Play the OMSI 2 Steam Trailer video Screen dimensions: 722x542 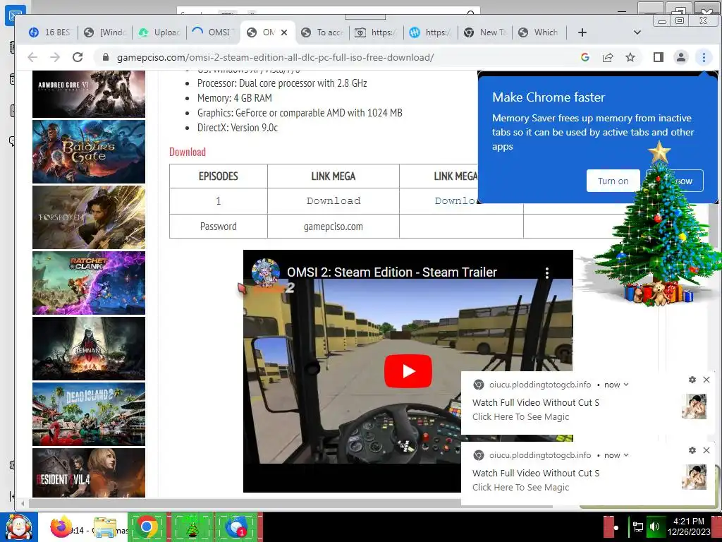coord(408,371)
